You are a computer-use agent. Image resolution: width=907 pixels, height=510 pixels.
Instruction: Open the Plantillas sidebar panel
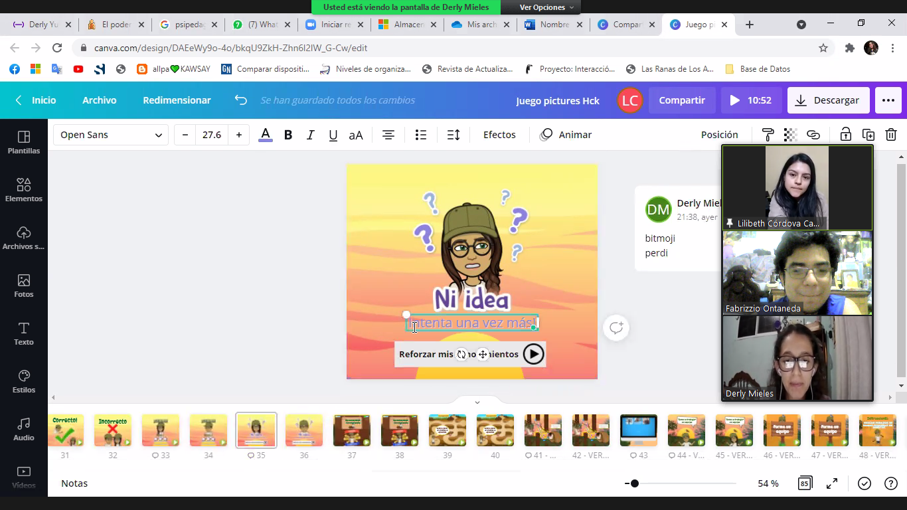24,142
